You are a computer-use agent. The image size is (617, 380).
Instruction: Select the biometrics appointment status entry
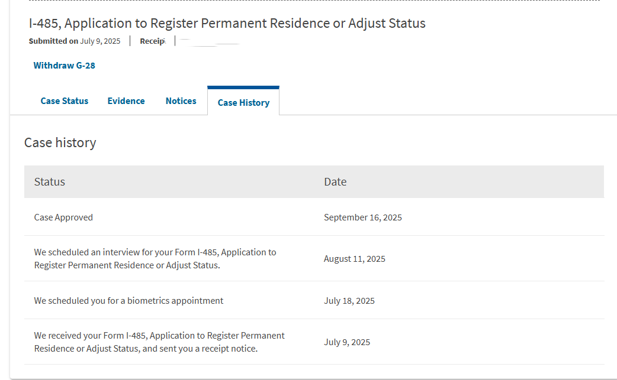click(128, 301)
